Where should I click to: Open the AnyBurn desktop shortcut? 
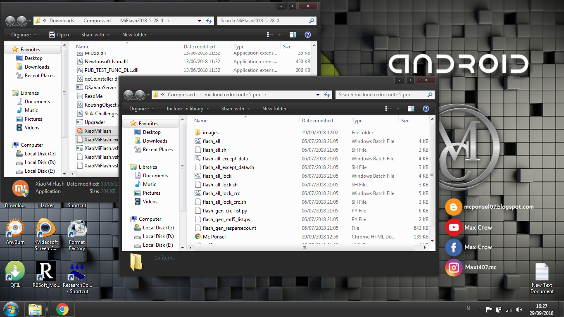[x=15, y=232]
